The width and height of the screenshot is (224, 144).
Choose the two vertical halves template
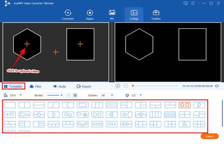point(24,105)
